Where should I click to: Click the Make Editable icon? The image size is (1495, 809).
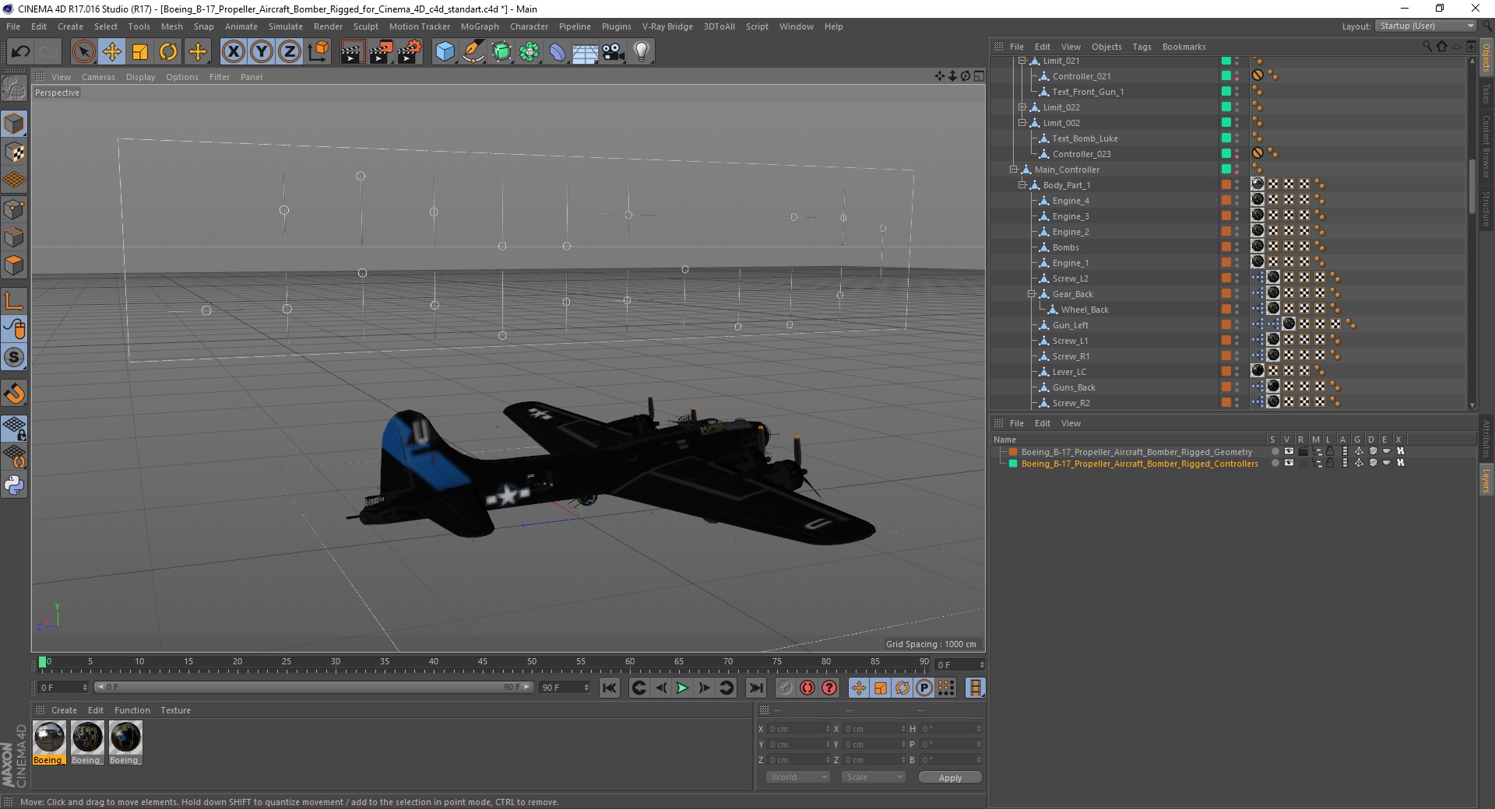click(14, 88)
